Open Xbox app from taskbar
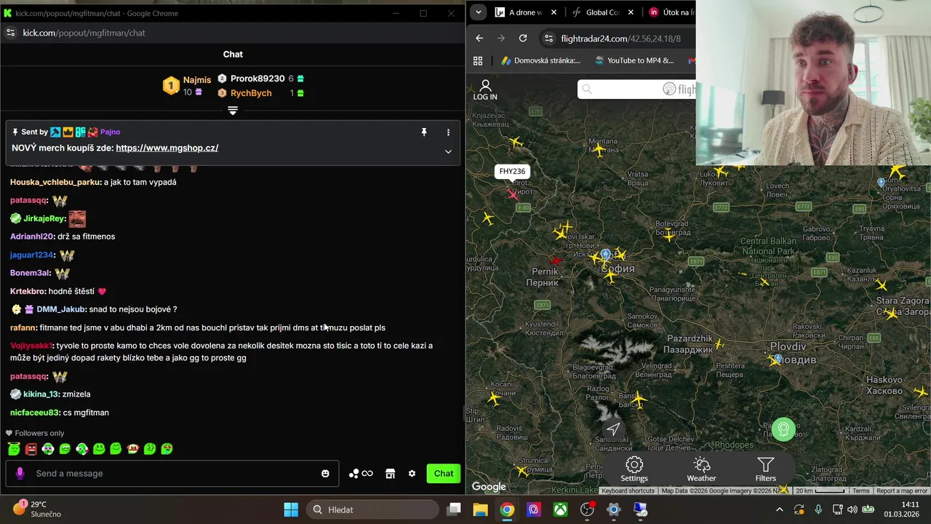This screenshot has width=931, height=524. coord(560,509)
